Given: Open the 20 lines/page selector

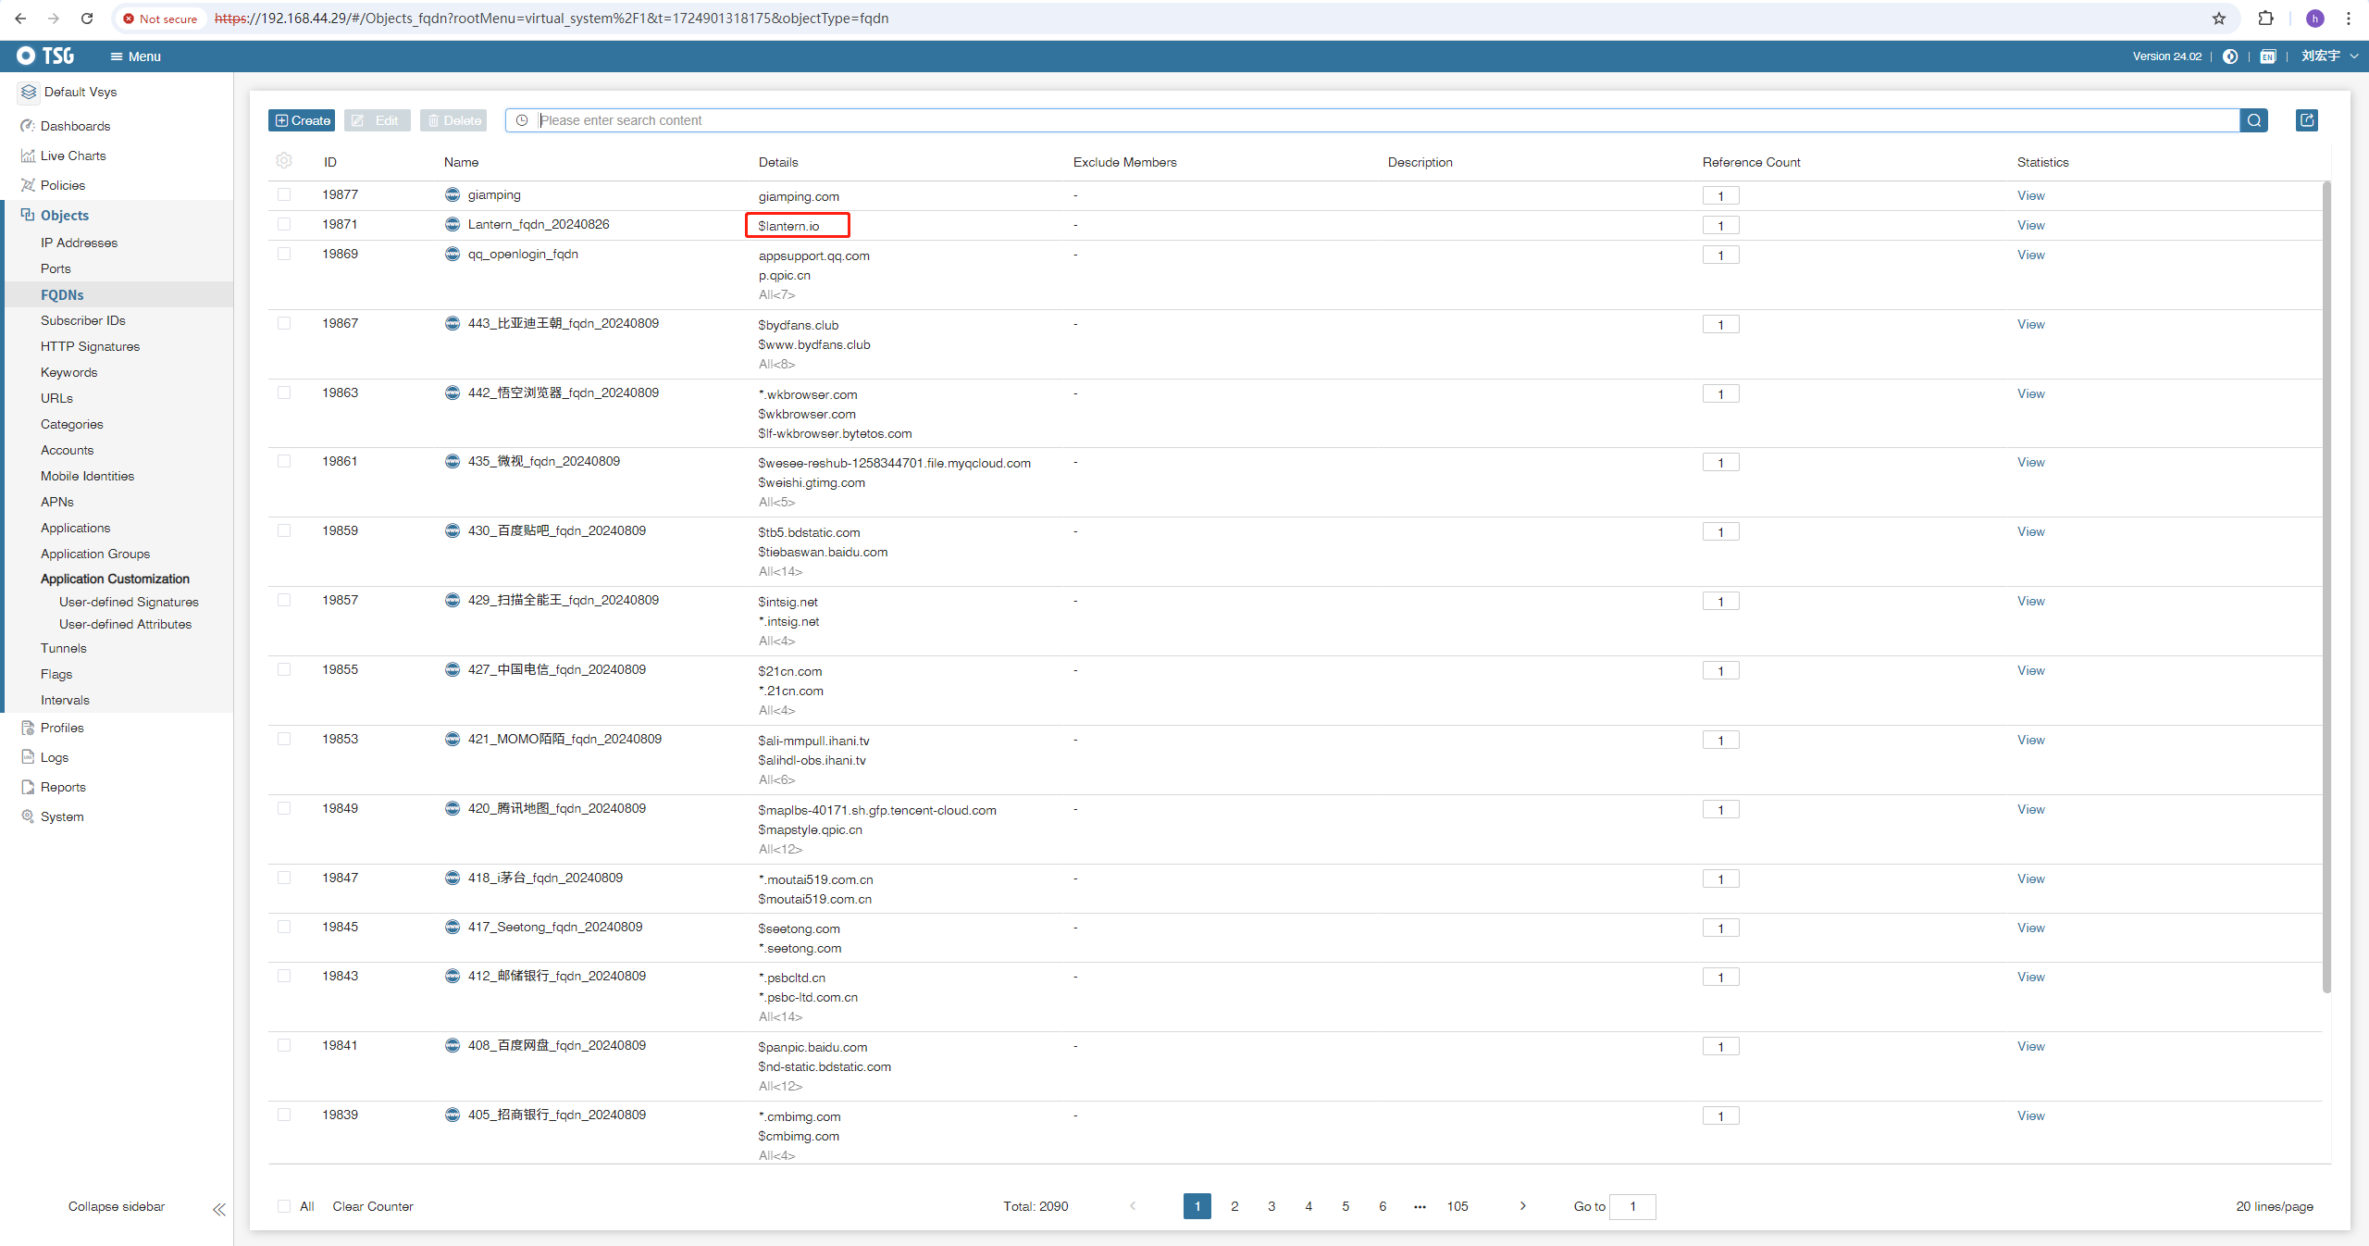Looking at the screenshot, I should pyautogui.click(x=2274, y=1206).
